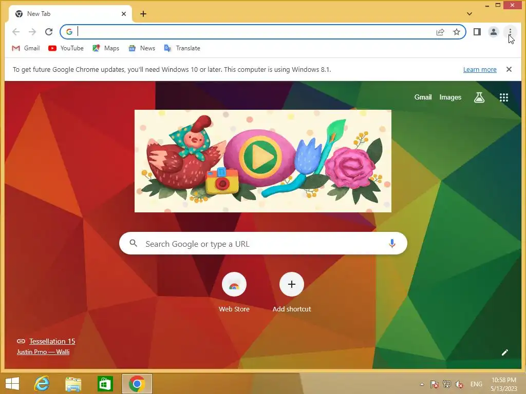Open the Chrome three-dot menu

pyautogui.click(x=510, y=32)
